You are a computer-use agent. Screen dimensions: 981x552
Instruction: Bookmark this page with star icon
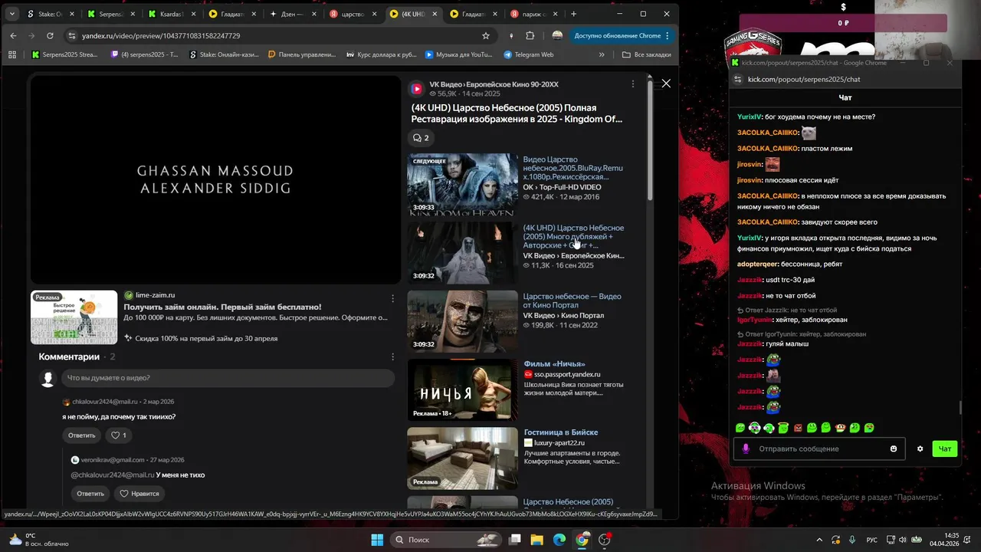[485, 36]
